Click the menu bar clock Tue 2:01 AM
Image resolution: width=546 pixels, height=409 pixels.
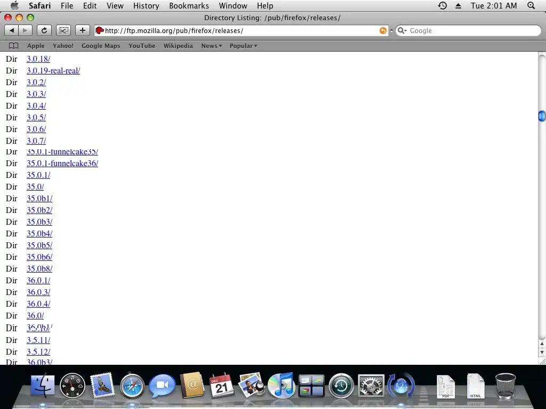494,5
